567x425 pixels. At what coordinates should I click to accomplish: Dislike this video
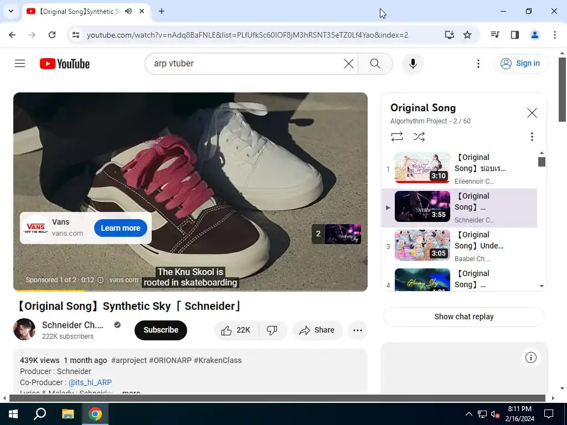272,330
